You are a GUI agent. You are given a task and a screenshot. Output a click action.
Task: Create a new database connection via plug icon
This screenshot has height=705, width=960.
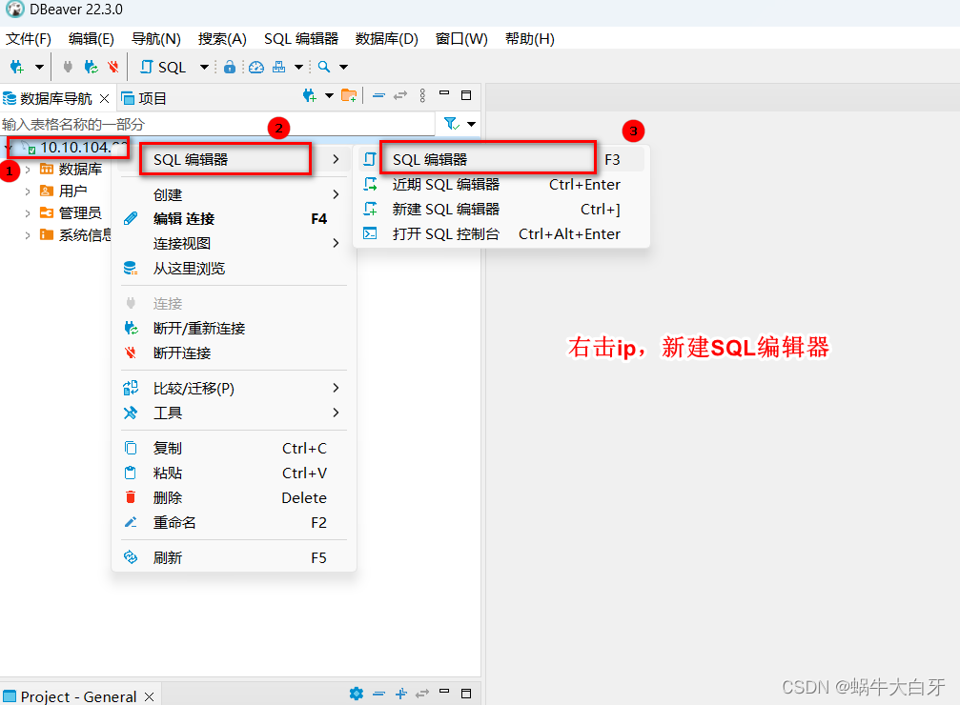point(15,67)
